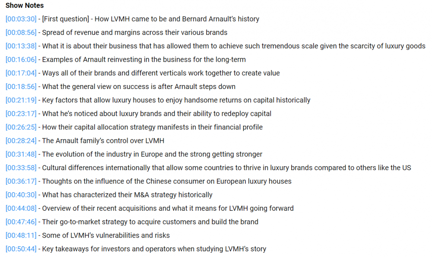Click the Show Notes heading

tap(25, 6)
